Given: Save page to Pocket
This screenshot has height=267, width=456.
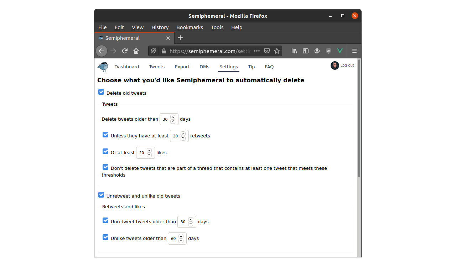Looking at the screenshot, I should click(x=267, y=51).
